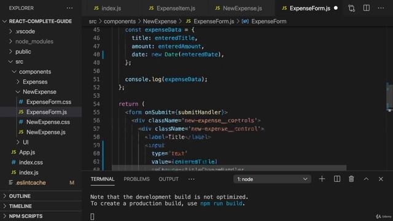Image resolution: width=393 pixels, height=221 pixels.
Task: Open index.js in the explorer tree
Action: click(29, 173)
